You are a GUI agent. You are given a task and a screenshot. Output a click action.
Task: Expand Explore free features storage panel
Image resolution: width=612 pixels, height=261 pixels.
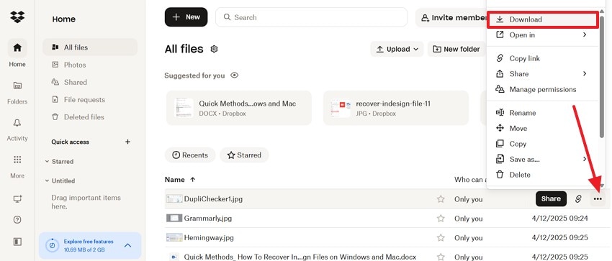tap(127, 245)
